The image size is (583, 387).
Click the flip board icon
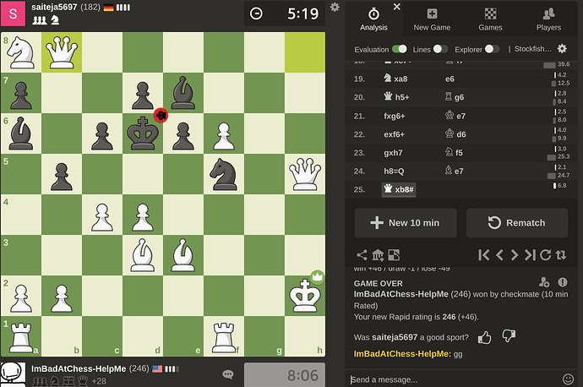(x=560, y=254)
